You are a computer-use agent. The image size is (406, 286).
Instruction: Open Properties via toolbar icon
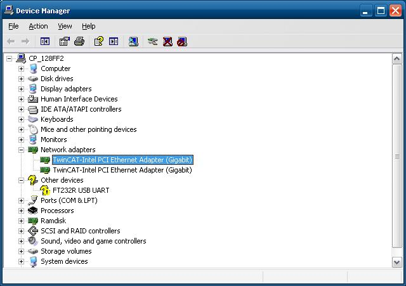65,41
